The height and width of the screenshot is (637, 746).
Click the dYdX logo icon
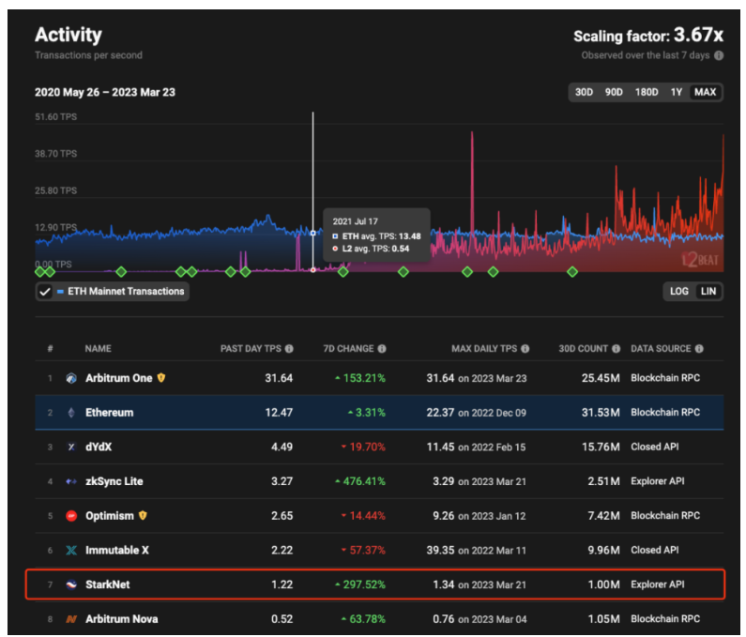click(71, 447)
